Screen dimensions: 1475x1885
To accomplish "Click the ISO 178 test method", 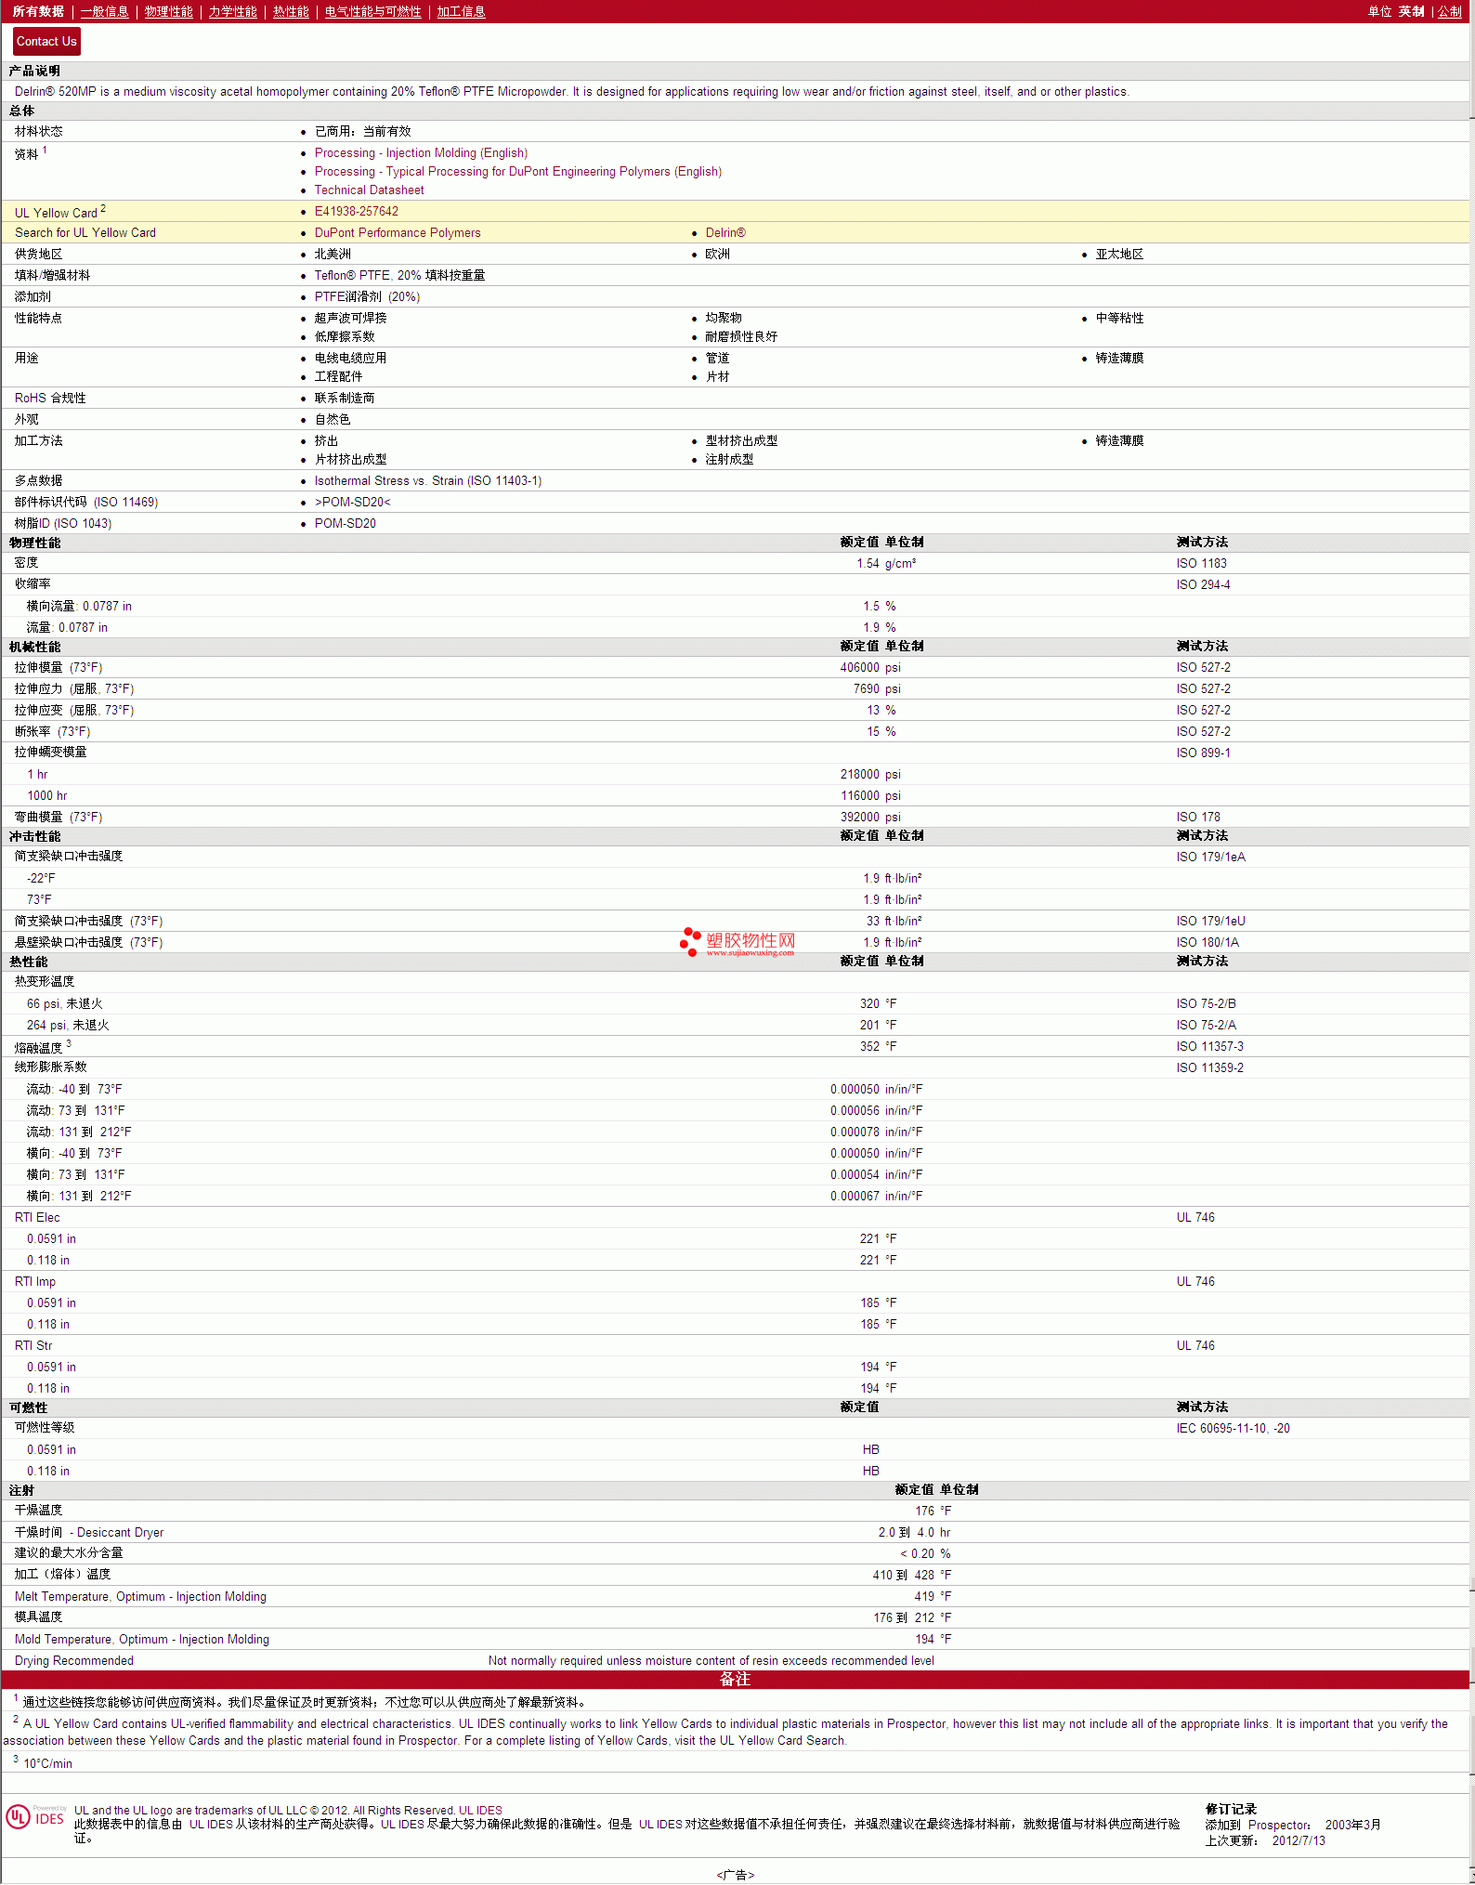I will pos(1198,818).
